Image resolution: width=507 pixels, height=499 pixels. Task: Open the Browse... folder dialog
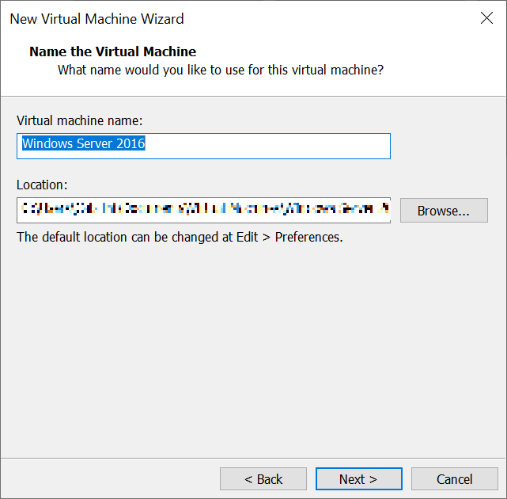(444, 211)
